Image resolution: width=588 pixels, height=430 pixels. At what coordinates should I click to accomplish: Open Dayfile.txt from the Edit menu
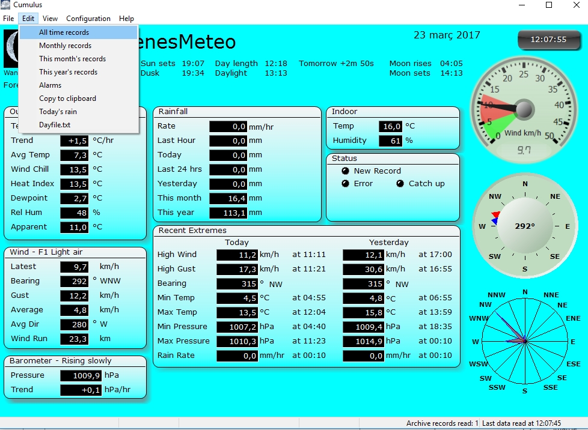click(x=55, y=125)
